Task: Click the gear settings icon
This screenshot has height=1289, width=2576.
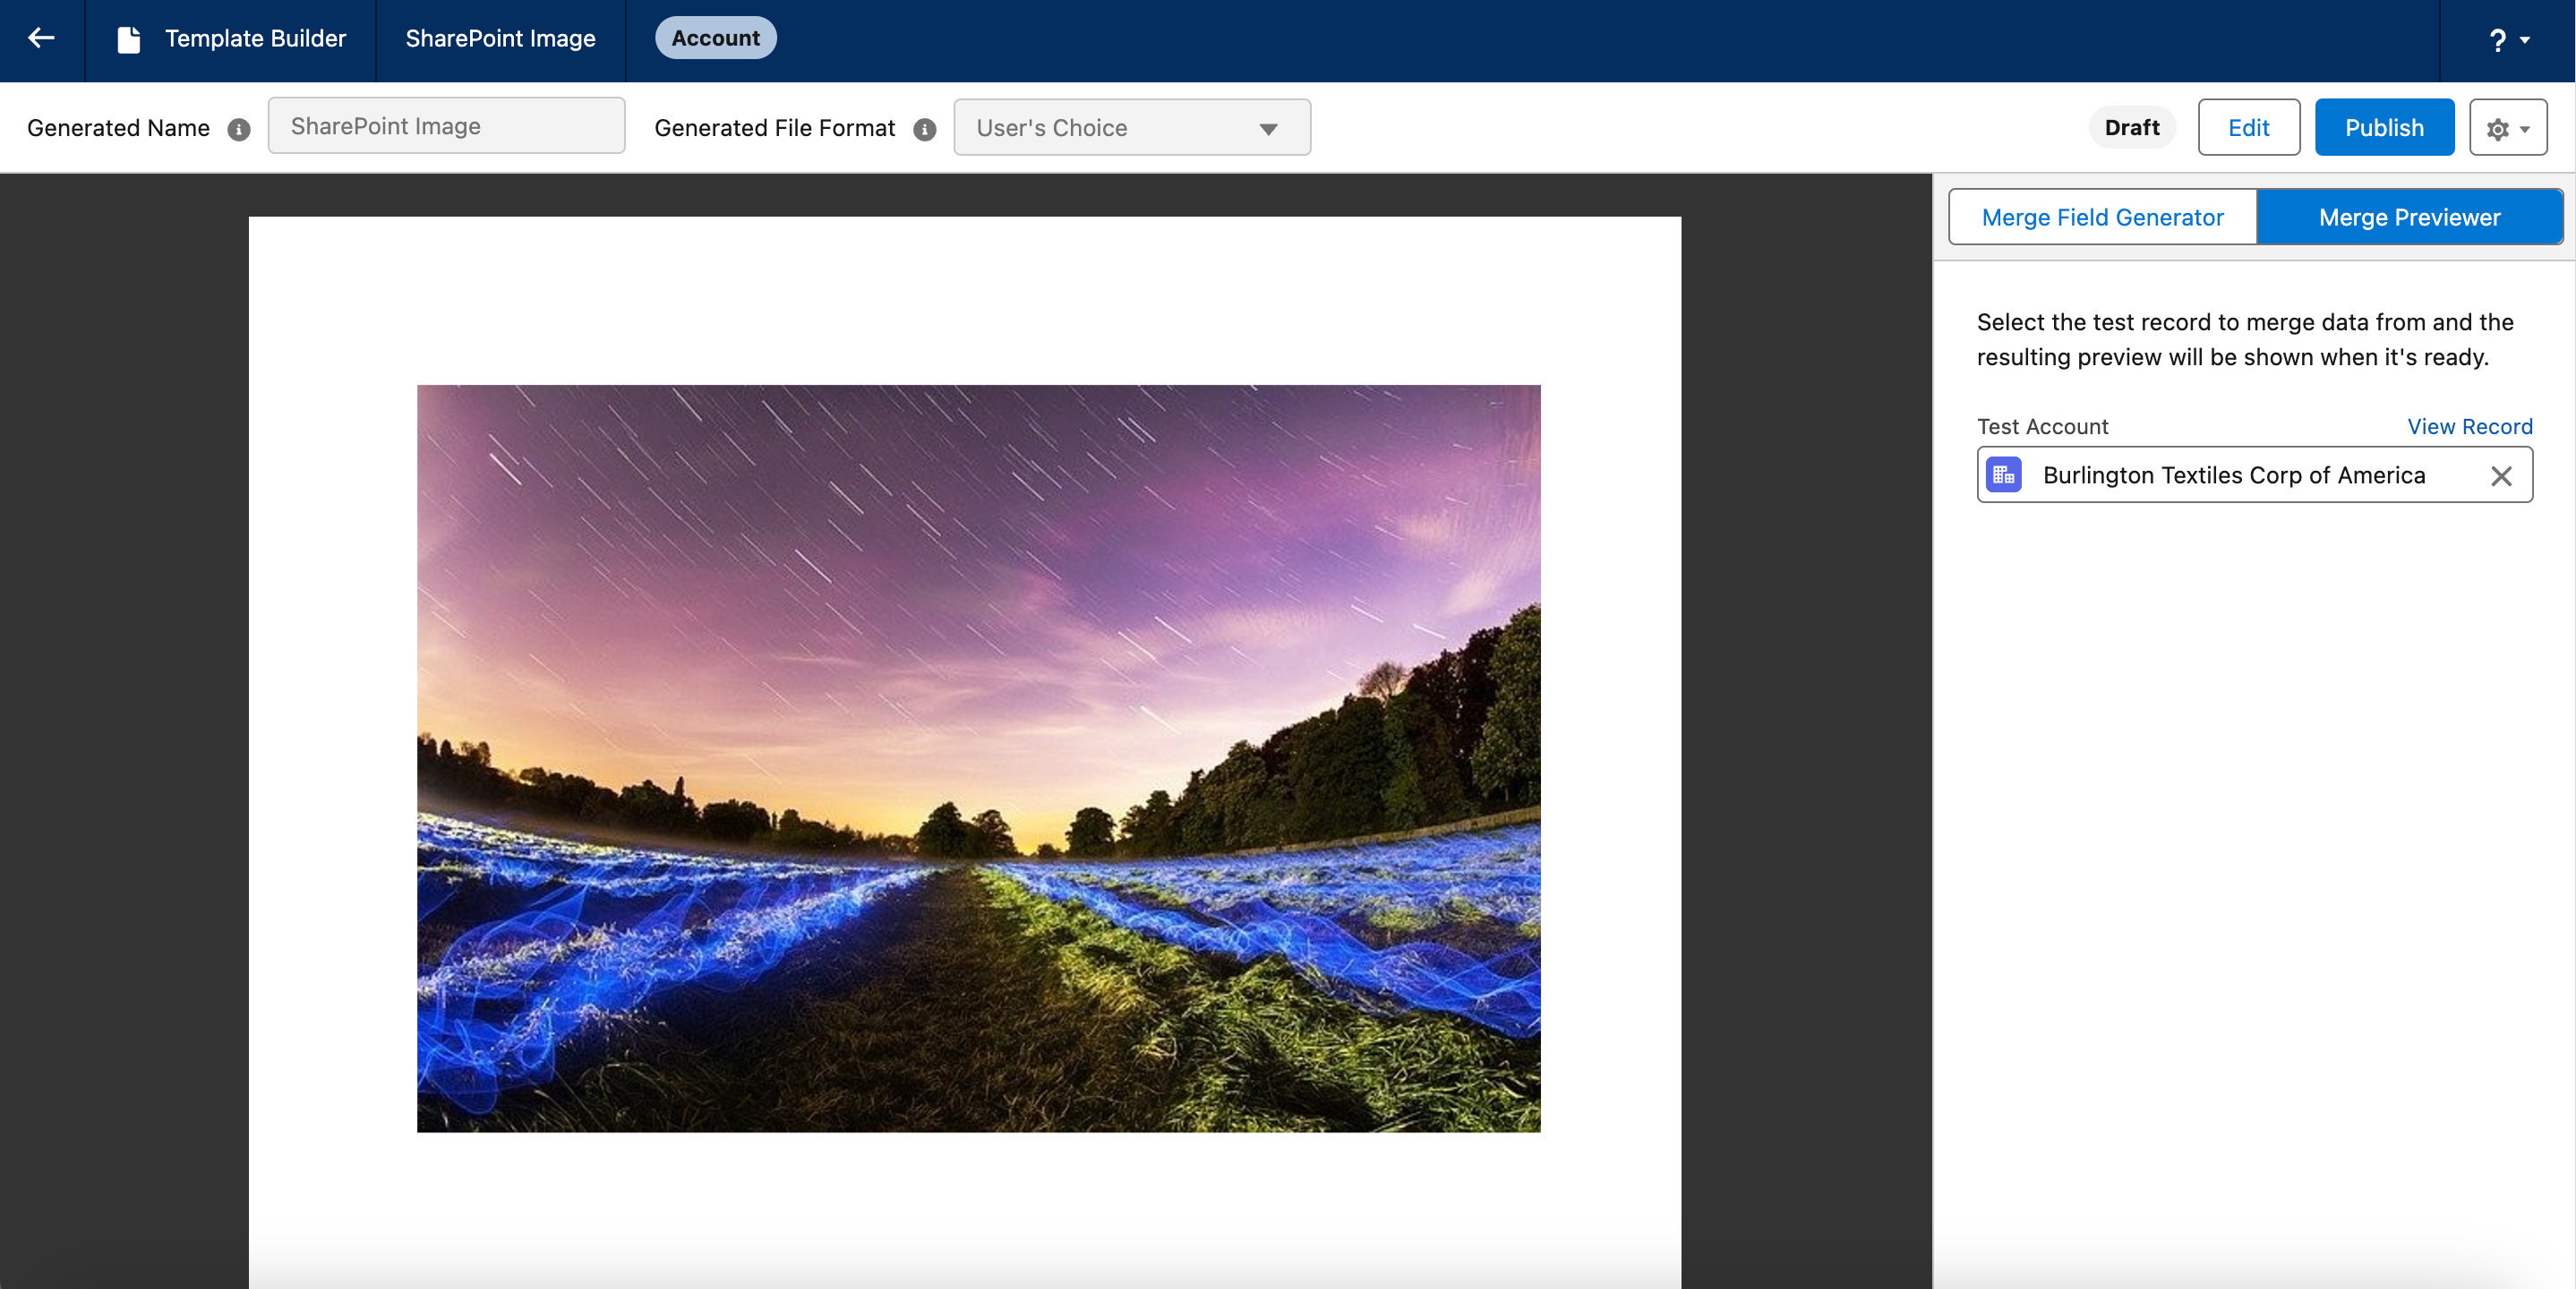Action: pos(2497,129)
